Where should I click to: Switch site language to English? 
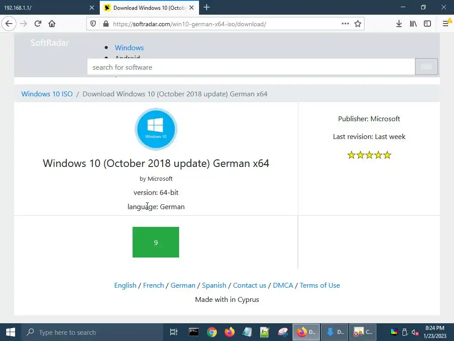coord(125,285)
